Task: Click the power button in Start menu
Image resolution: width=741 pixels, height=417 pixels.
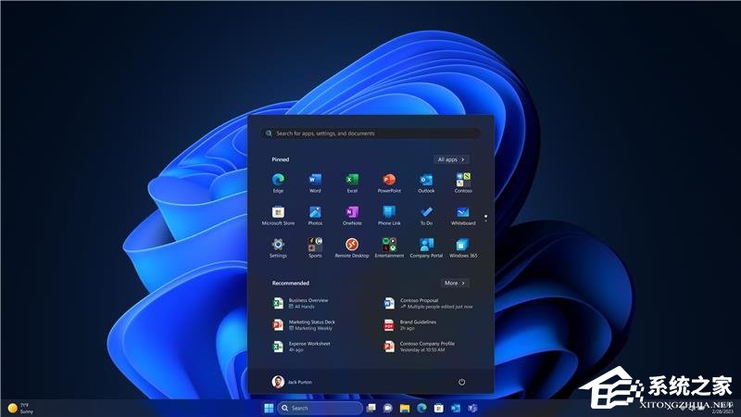Action: [x=461, y=382]
